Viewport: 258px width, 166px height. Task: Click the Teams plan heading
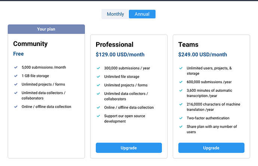point(188,44)
